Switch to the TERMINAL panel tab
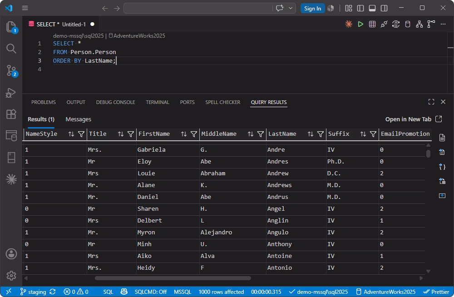The height and width of the screenshot is (297, 454). tap(158, 102)
